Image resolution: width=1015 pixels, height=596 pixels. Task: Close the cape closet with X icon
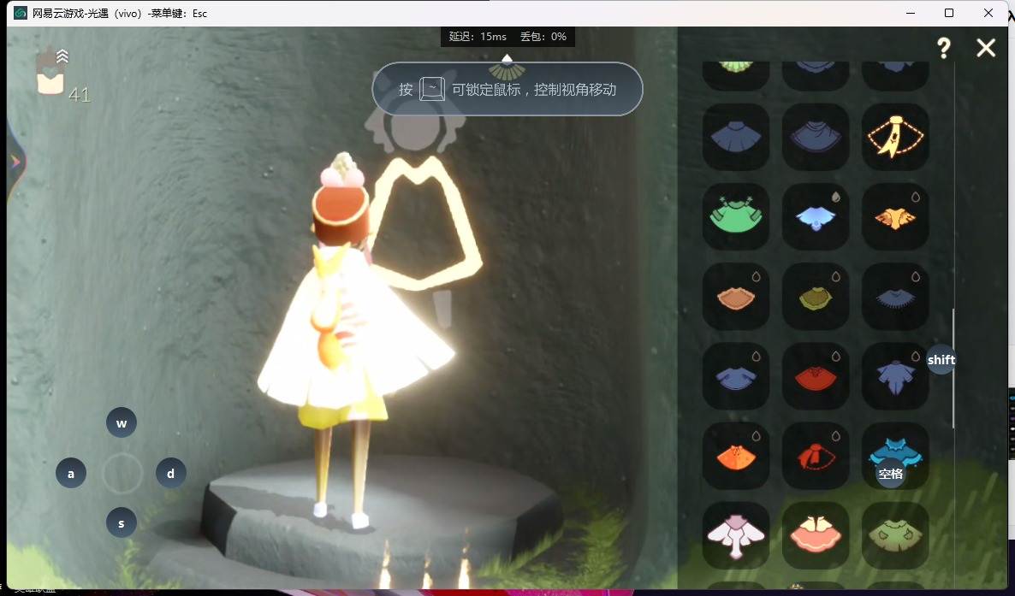(x=986, y=47)
